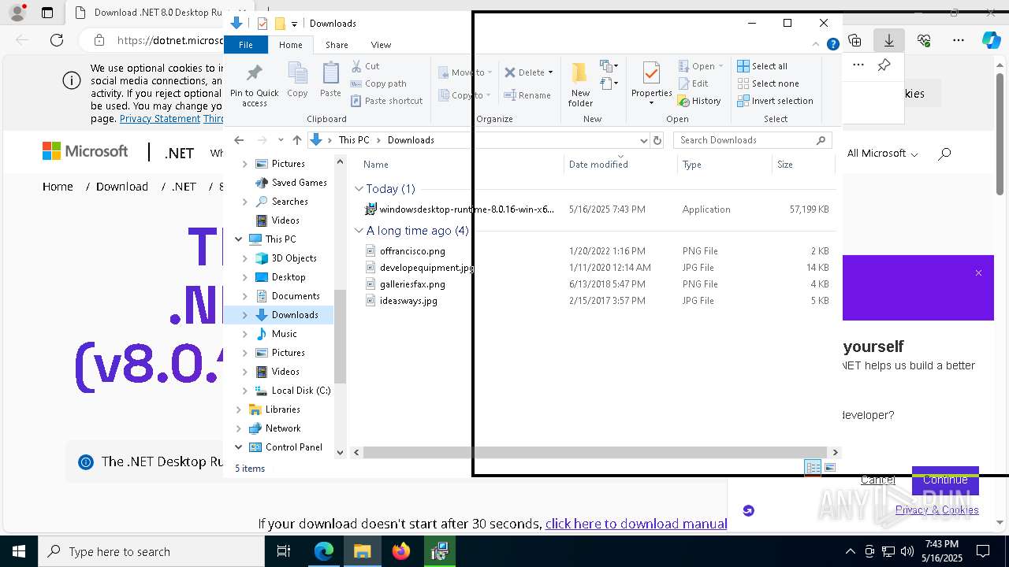This screenshot has width=1009, height=567.
Task: Open address bar history dropdown
Action: tap(643, 140)
